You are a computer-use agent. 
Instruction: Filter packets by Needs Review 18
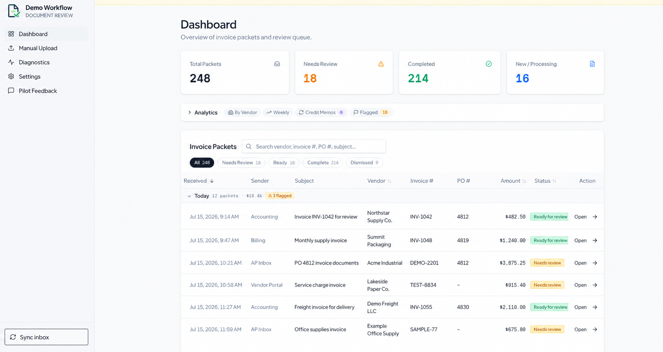point(241,163)
